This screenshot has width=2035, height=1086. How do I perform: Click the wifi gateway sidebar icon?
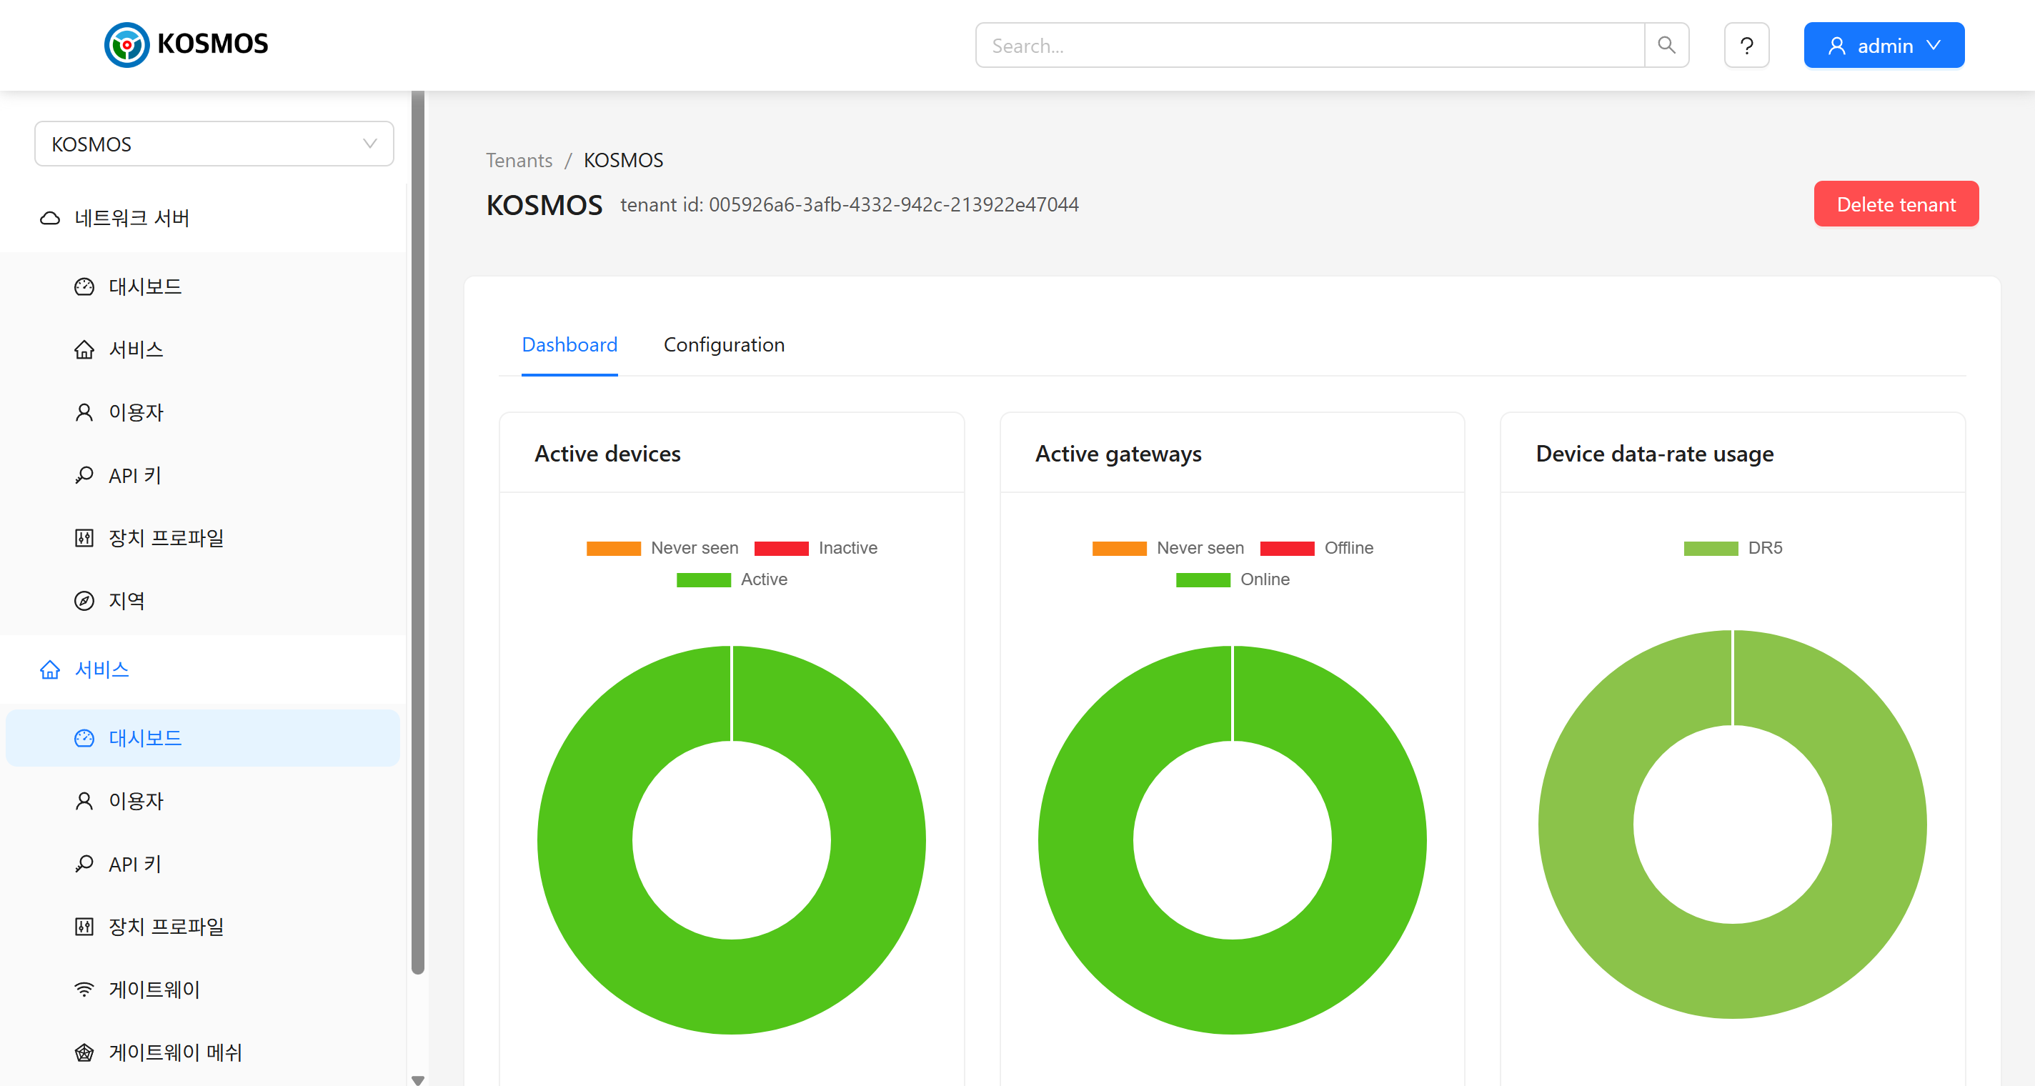[84, 989]
